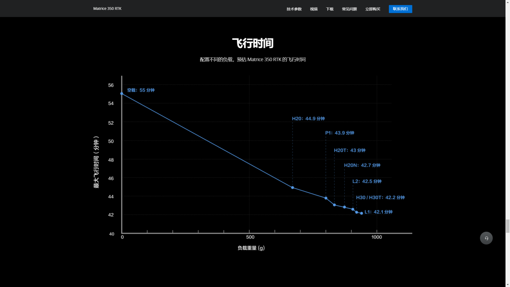Open the customer support headset icon
Screen dimensions: 510x287
[486, 238]
